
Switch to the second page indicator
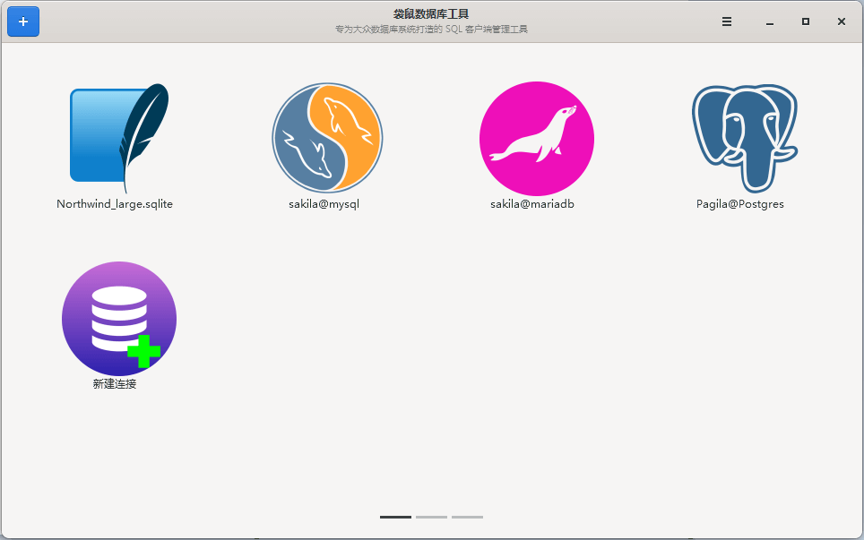[431, 517]
